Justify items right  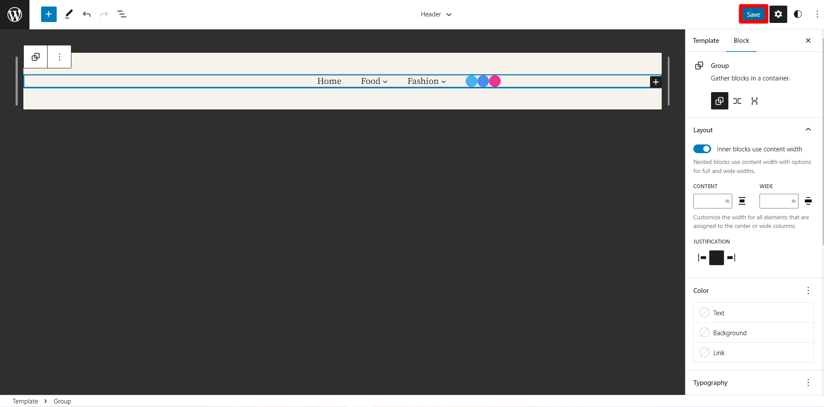coord(731,258)
